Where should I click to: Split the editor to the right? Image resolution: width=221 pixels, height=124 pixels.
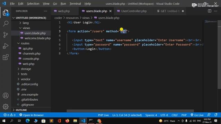[210, 11]
